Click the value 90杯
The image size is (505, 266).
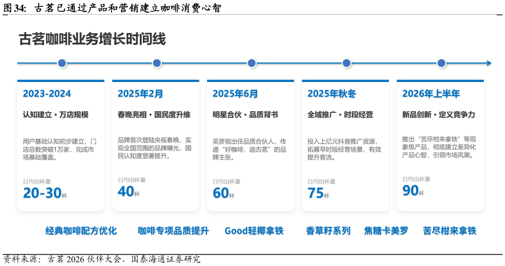[x=413, y=190]
